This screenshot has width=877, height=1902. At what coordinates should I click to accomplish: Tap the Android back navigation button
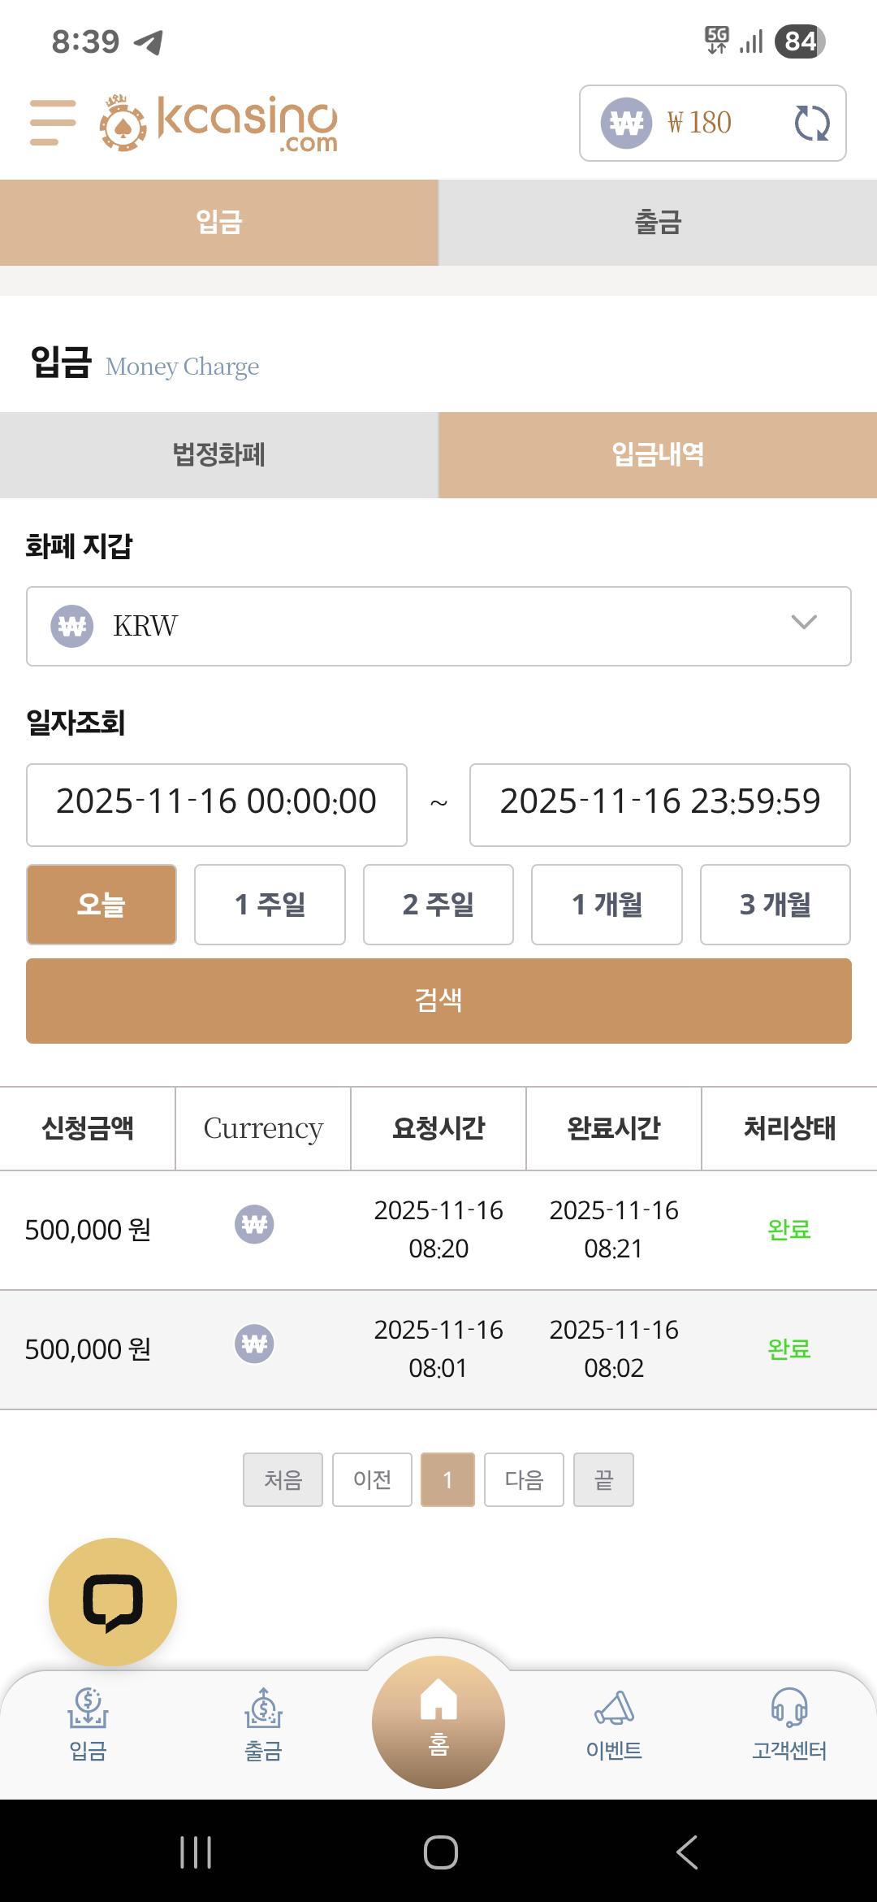(x=687, y=1852)
